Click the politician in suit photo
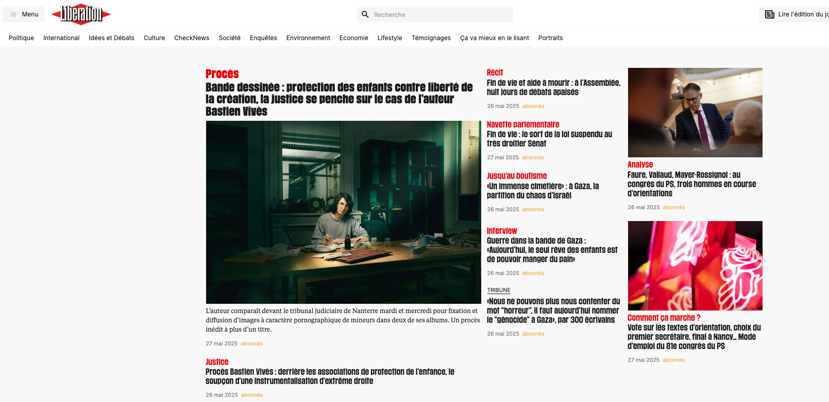 695,113
